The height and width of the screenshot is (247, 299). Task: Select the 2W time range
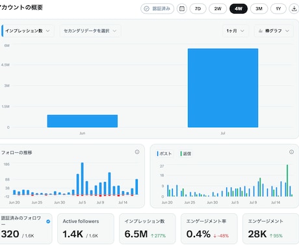218,8
